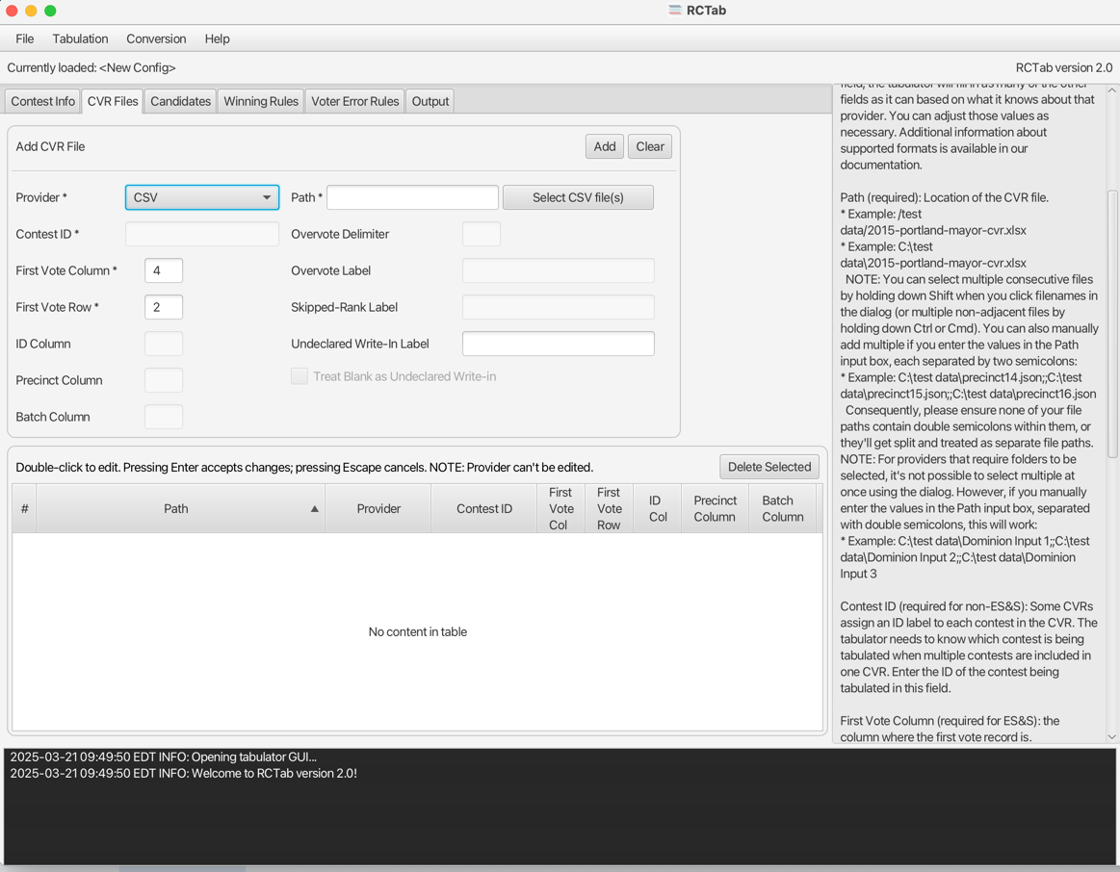This screenshot has width=1120, height=872.
Task: Click the # column header
Action: coord(24,509)
